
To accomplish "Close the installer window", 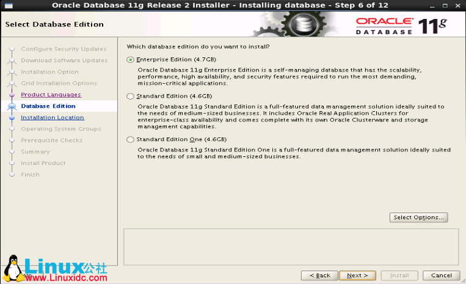I will click(x=457, y=5).
